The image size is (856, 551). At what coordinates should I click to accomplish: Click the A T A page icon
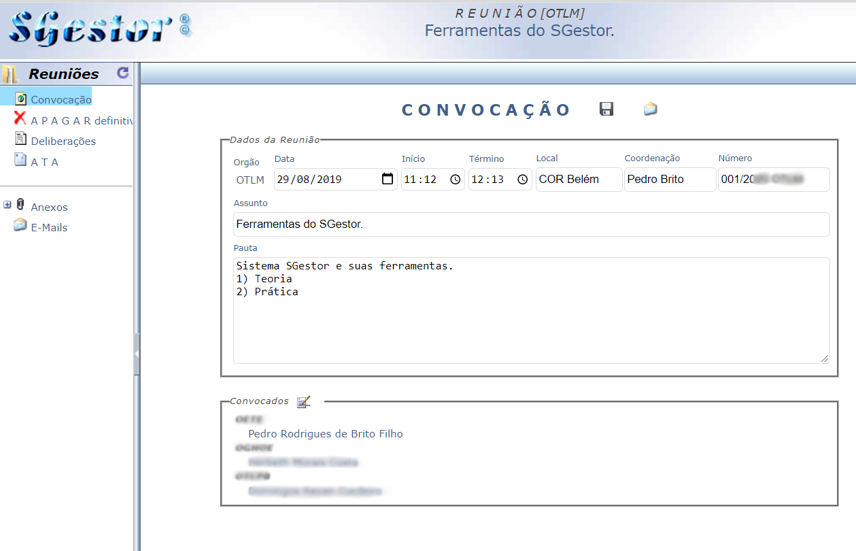coord(20,161)
